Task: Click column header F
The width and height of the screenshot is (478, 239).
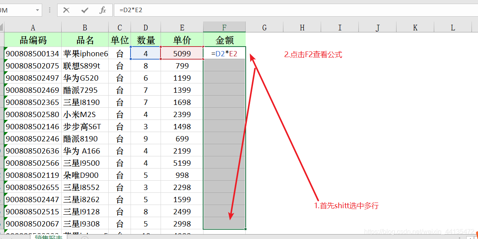Action: click(224, 27)
